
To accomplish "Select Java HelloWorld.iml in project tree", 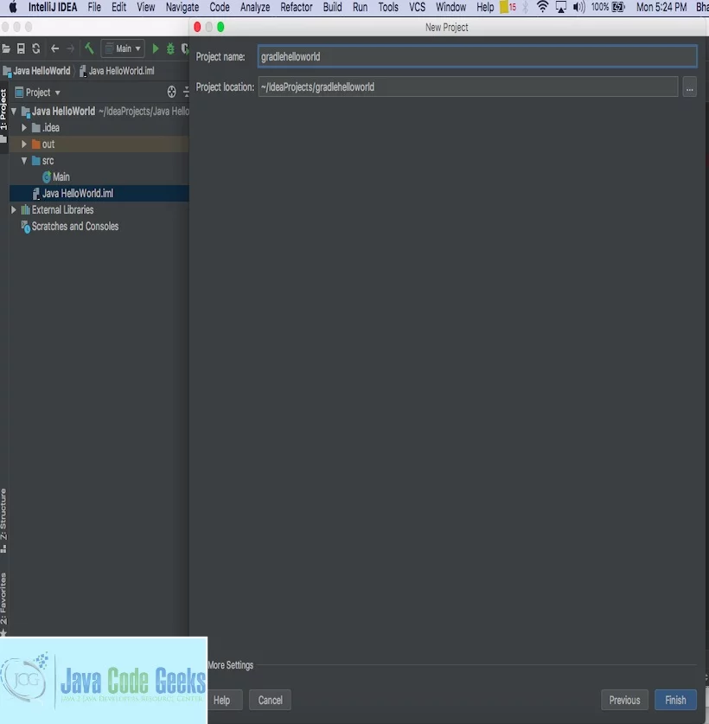I will tap(99, 194).
